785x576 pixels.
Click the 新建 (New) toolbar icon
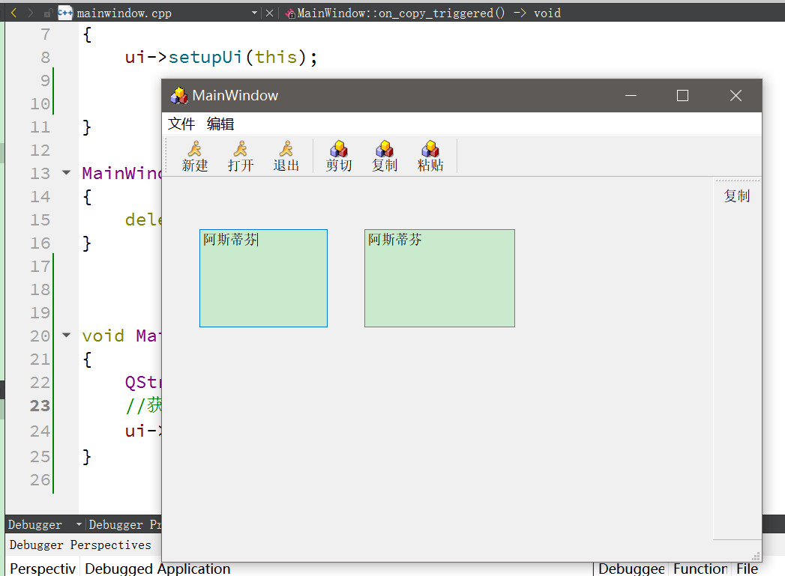coord(195,155)
